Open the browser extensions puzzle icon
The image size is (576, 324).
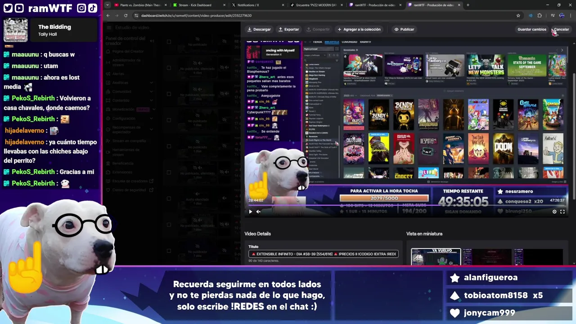coord(540,15)
